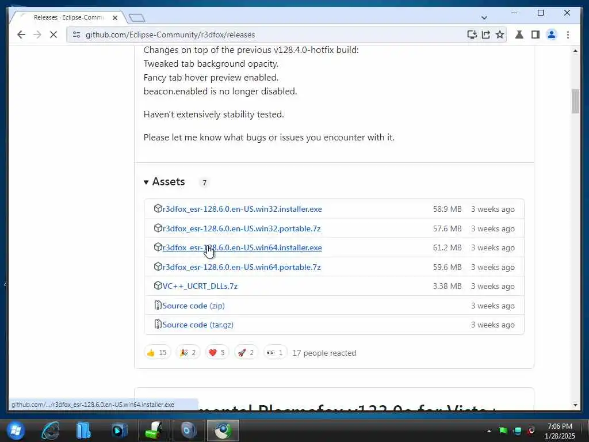Screen dimensions: 589x442
Task: Share this page icon
Action: pyautogui.click(x=485, y=35)
